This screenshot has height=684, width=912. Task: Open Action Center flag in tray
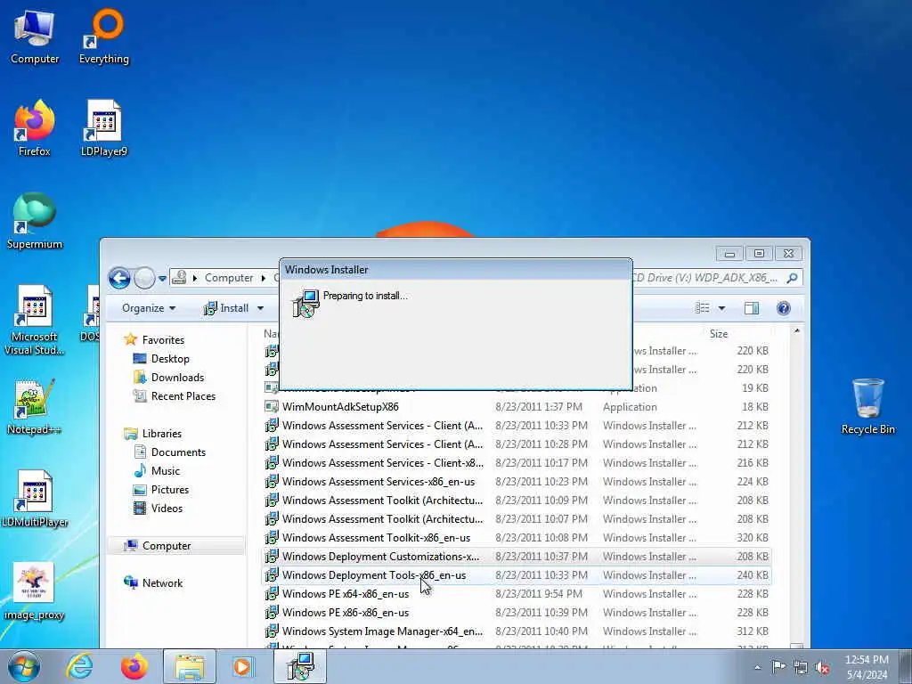[x=778, y=666]
